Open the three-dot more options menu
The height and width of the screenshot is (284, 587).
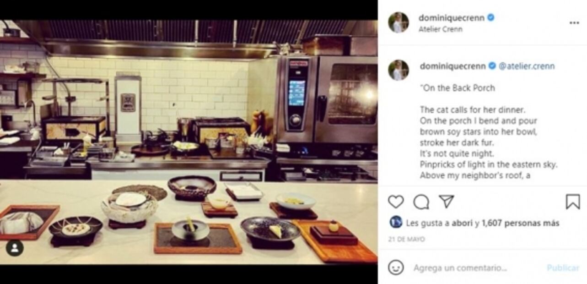574,23
